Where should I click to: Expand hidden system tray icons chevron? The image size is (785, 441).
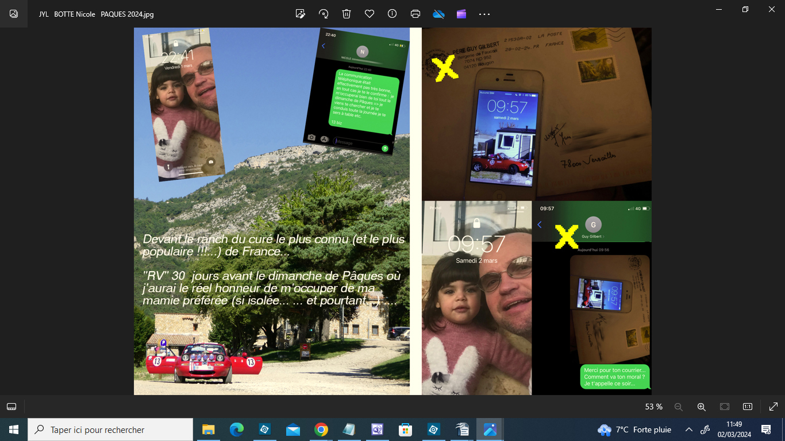pyautogui.click(x=688, y=430)
